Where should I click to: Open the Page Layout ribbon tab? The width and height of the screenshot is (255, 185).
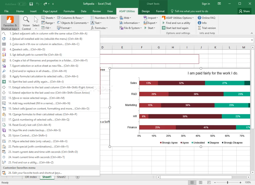(50, 11)
